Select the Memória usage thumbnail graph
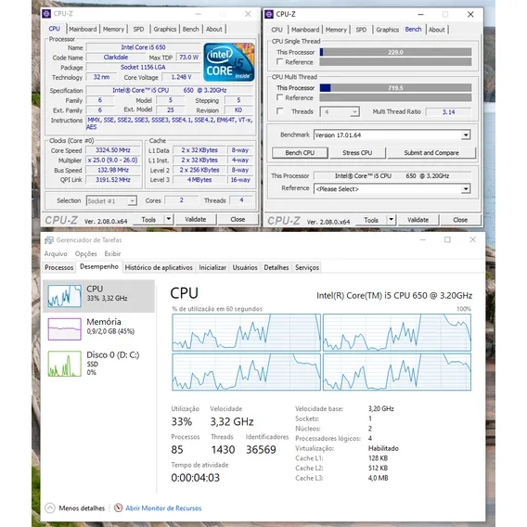 [65, 329]
